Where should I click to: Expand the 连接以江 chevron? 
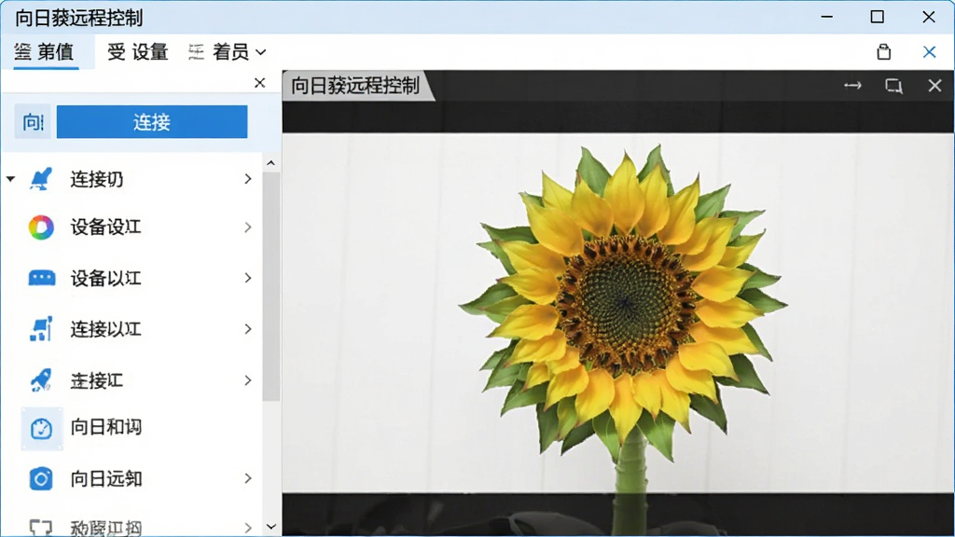point(248,329)
